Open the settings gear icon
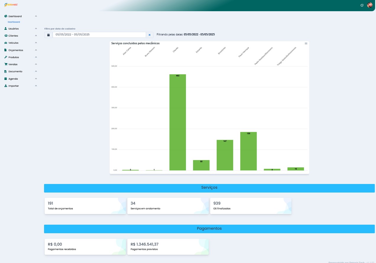Image resolution: width=376 pixels, height=263 pixels. click(x=362, y=5)
